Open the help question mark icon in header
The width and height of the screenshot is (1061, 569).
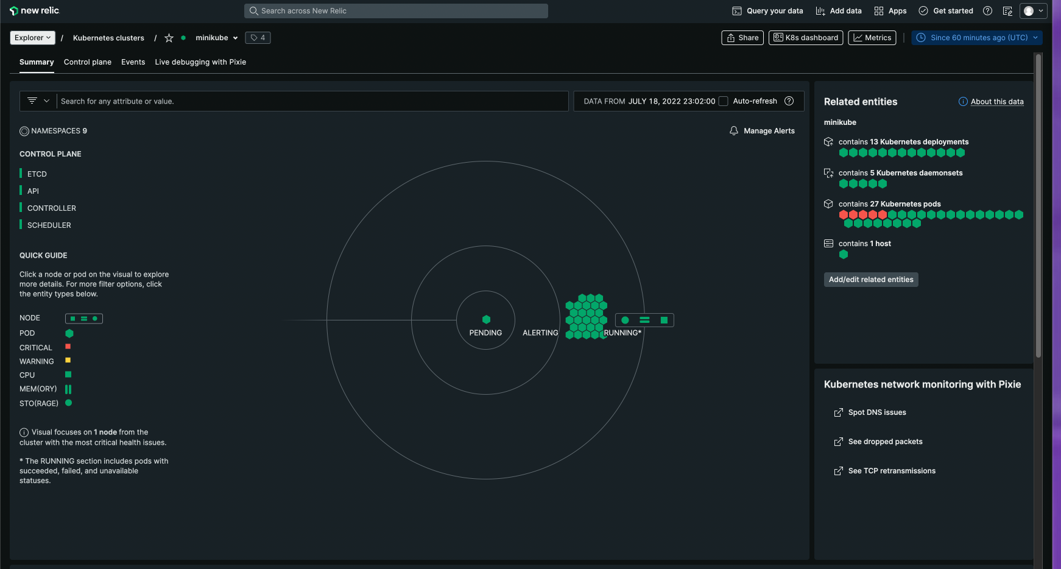point(988,11)
